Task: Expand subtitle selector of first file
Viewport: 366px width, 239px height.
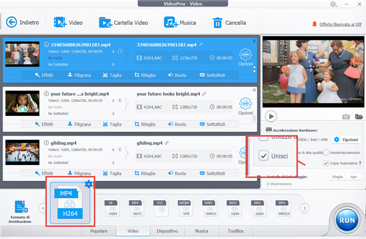Action: tap(113, 65)
